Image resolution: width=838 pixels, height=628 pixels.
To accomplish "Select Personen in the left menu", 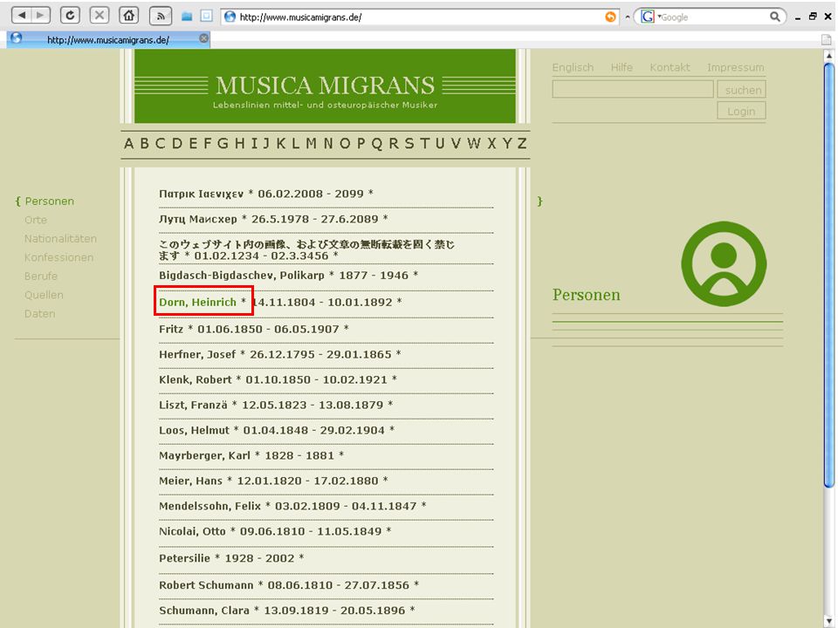I will [49, 201].
